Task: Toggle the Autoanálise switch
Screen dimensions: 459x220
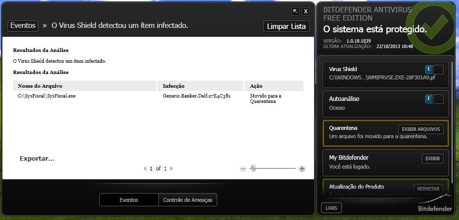Action: [x=434, y=99]
